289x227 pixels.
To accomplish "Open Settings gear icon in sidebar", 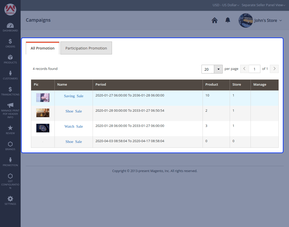I will click(x=10, y=199).
